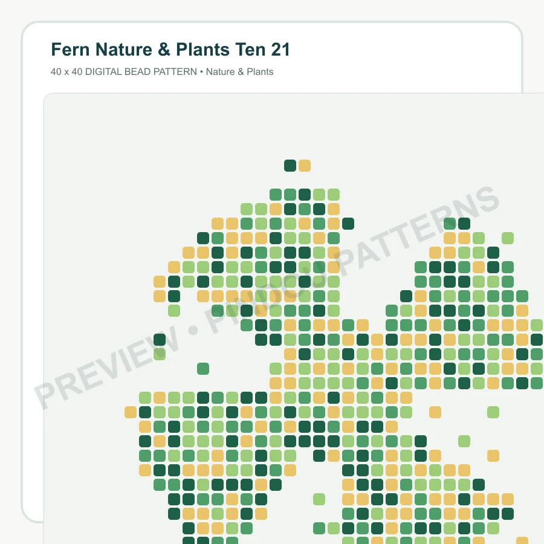Select the "40 x 40 DIGITAL BEAD PATTERN" subtitle
The width and height of the screenshot is (544, 544).
[x=124, y=72]
